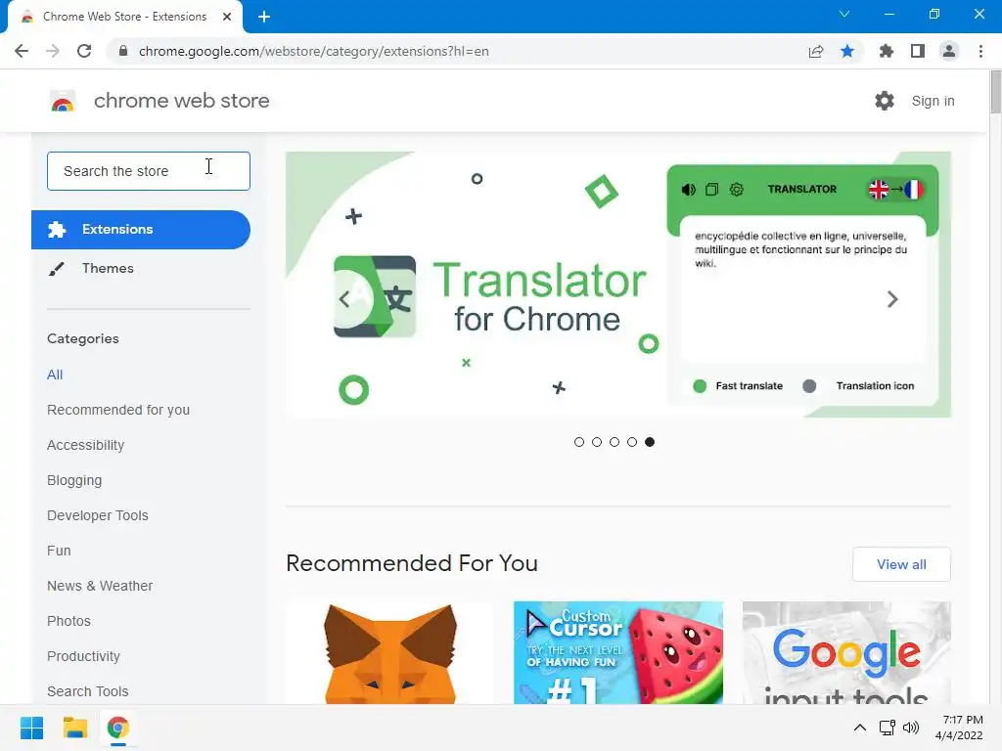Viewport: 1002px width, 751px height.
Task: Open the MetaMask fox extension card
Action: point(389,652)
